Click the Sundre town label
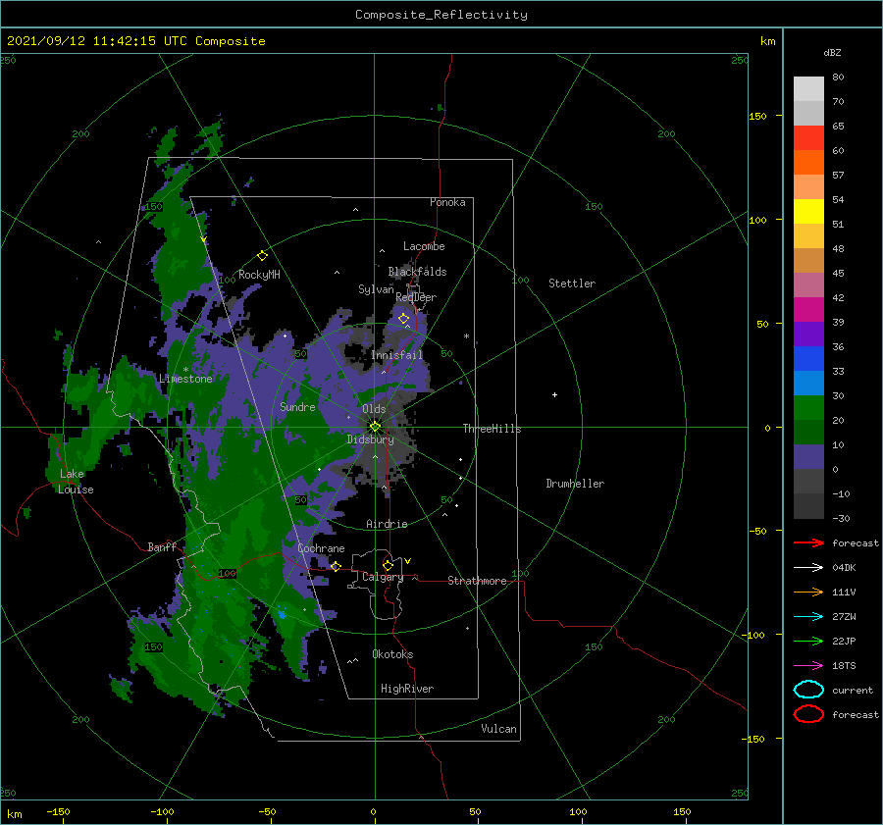Image resolution: width=883 pixels, height=825 pixels. 297,407
